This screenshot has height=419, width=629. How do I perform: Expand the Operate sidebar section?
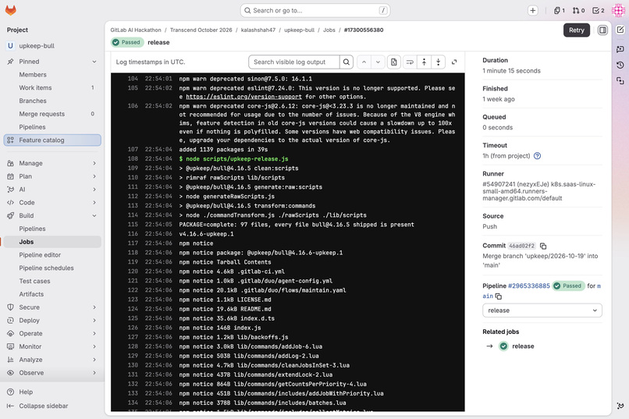94,334
